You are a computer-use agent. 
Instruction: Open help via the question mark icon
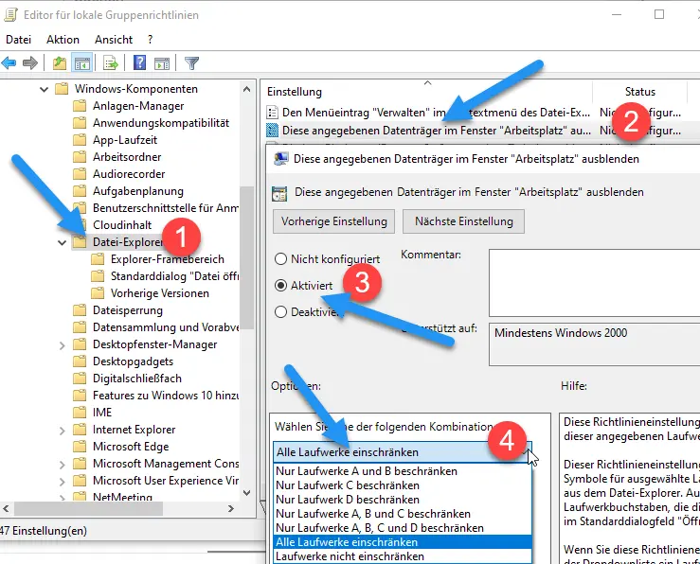pos(139,63)
